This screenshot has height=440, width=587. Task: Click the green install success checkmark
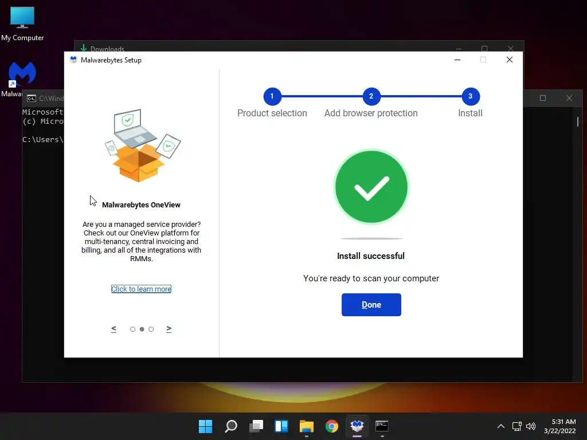click(x=371, y=187)
